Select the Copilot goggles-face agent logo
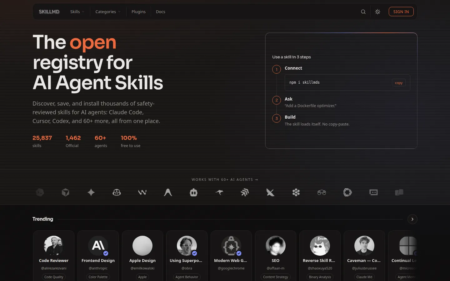450x281 pixels. [x=117, y=192]
